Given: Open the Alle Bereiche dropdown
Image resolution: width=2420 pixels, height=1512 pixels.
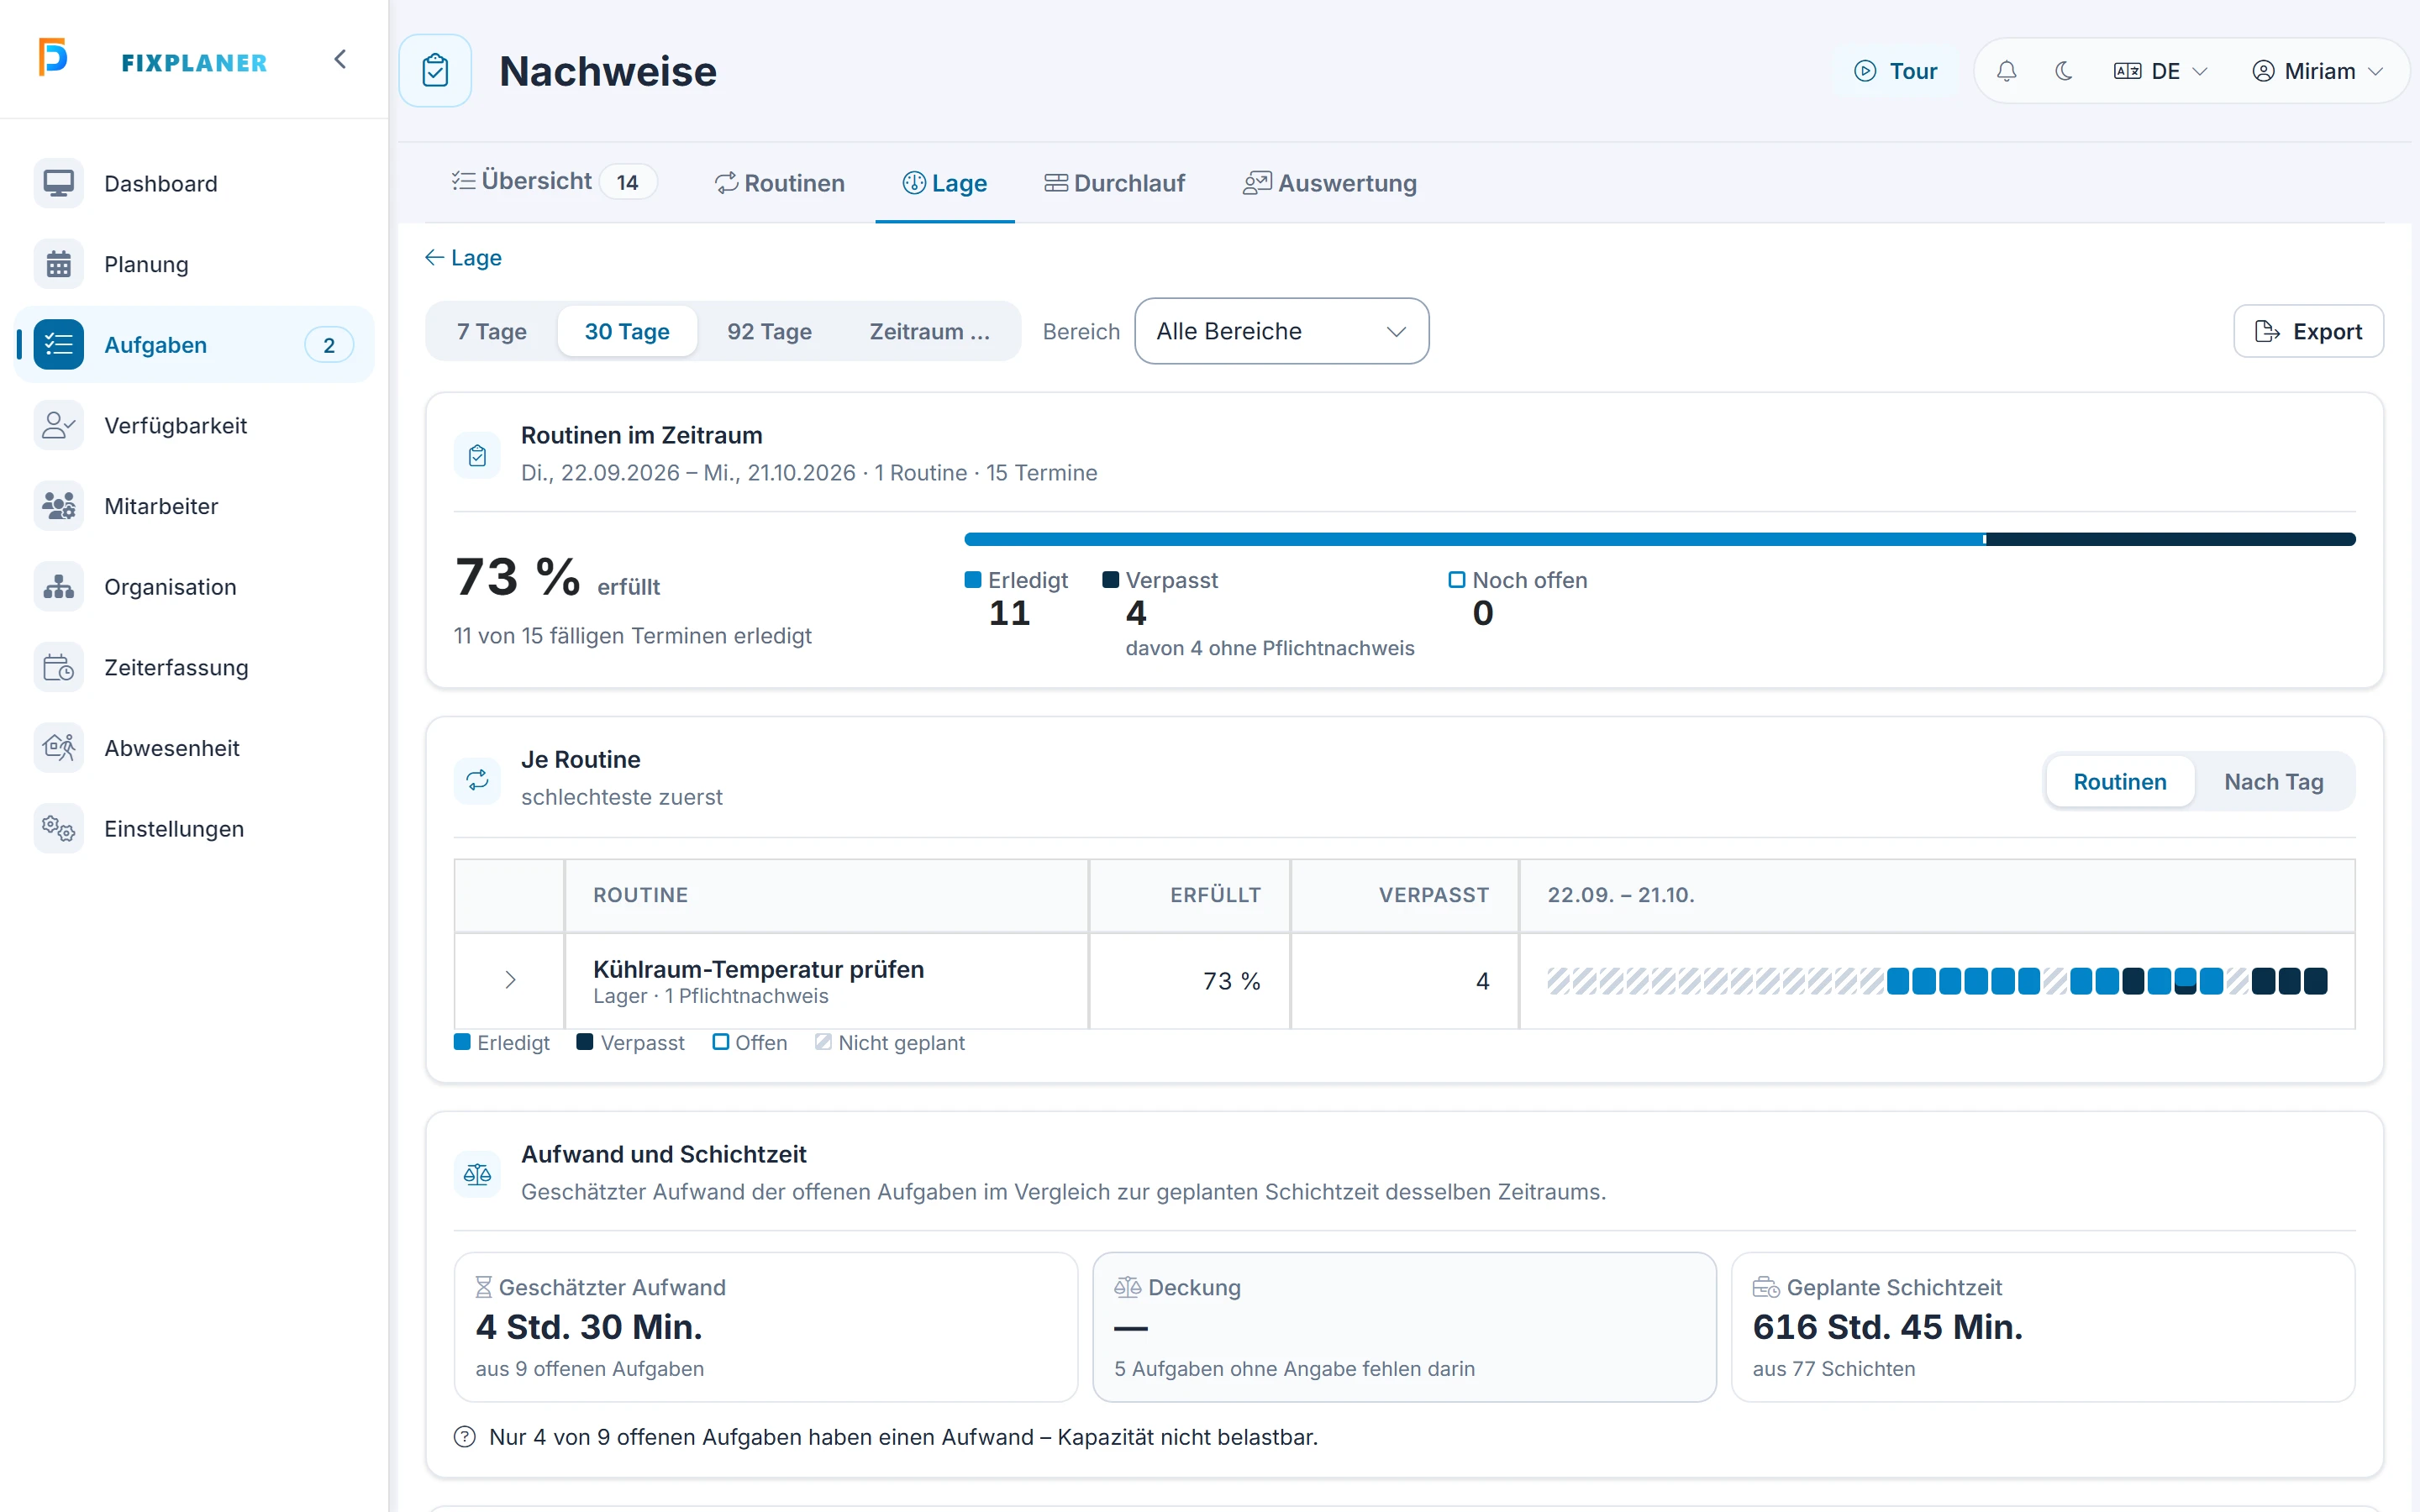Looking at the screenshot, I should click(x=1281, y=331).
